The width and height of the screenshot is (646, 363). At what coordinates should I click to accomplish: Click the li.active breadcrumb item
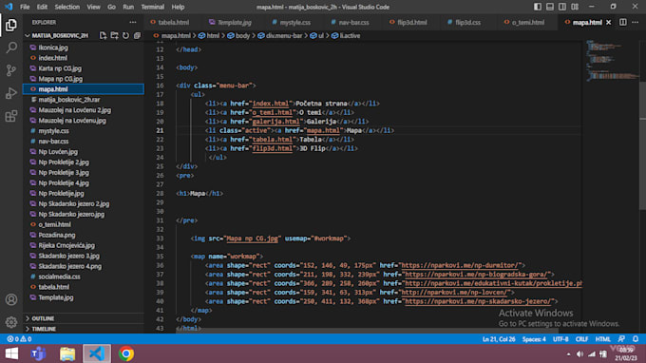click(x=346, y=36)
